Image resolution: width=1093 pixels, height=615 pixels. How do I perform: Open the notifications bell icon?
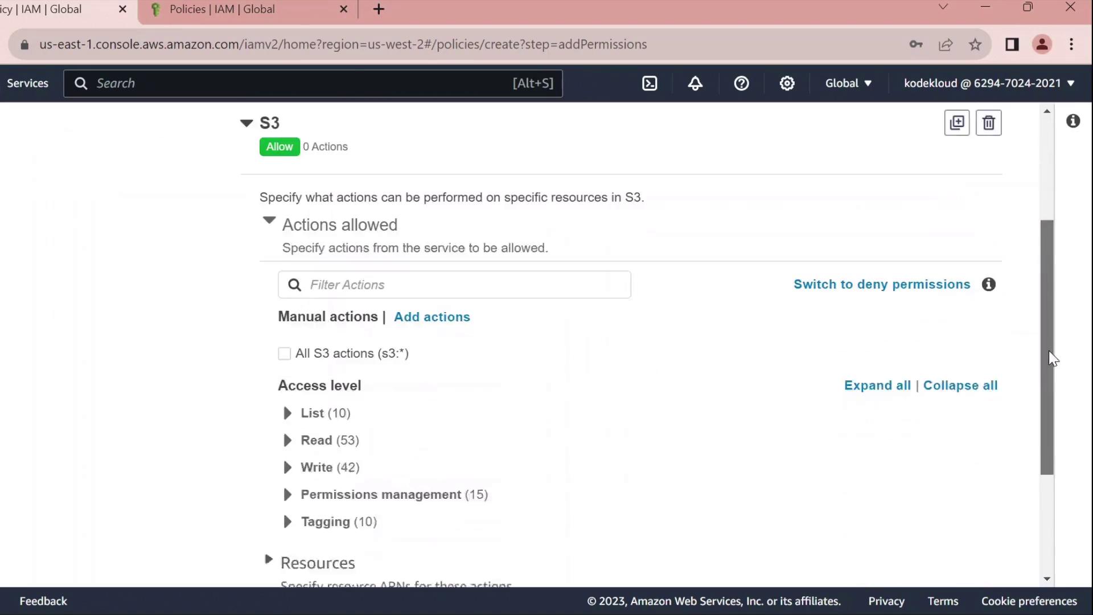pos(695,83)
